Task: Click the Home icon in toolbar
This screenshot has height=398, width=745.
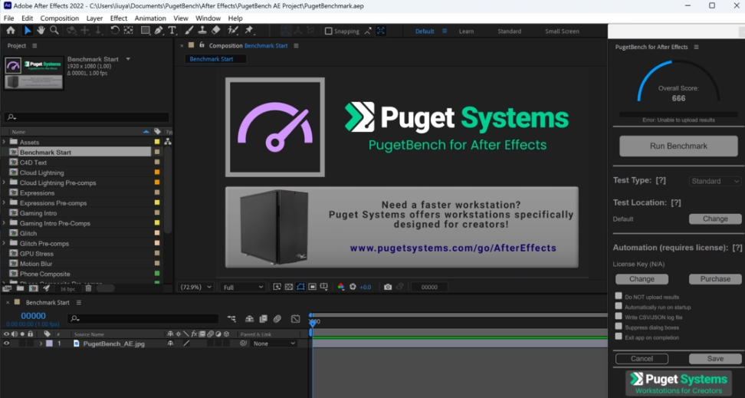Action: coord(11,31)
